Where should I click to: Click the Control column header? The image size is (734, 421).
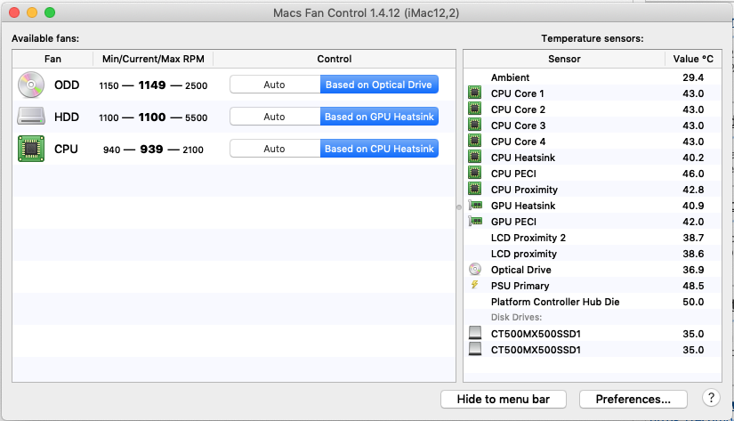point(335,59)
